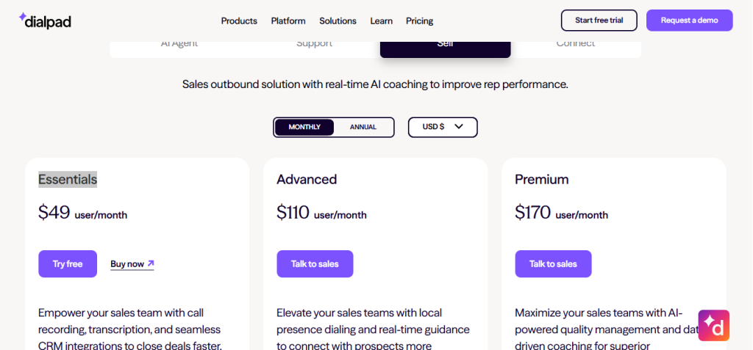Click Try free for Essentials plan
Viewport: 753px width, 350px height.
coord(68,264)
